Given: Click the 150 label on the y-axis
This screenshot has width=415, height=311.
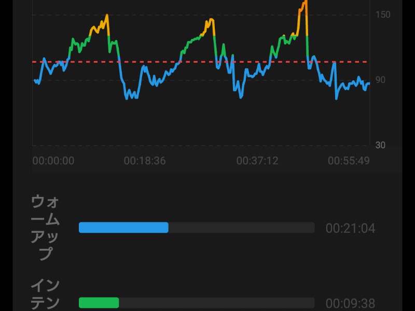Looking at the screenshot, I should tap(383, 15).
